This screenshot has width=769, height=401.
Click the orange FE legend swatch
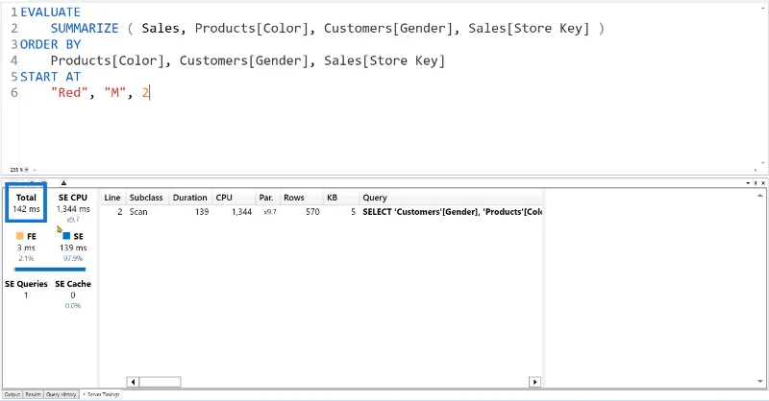click(x=19, y=236)
